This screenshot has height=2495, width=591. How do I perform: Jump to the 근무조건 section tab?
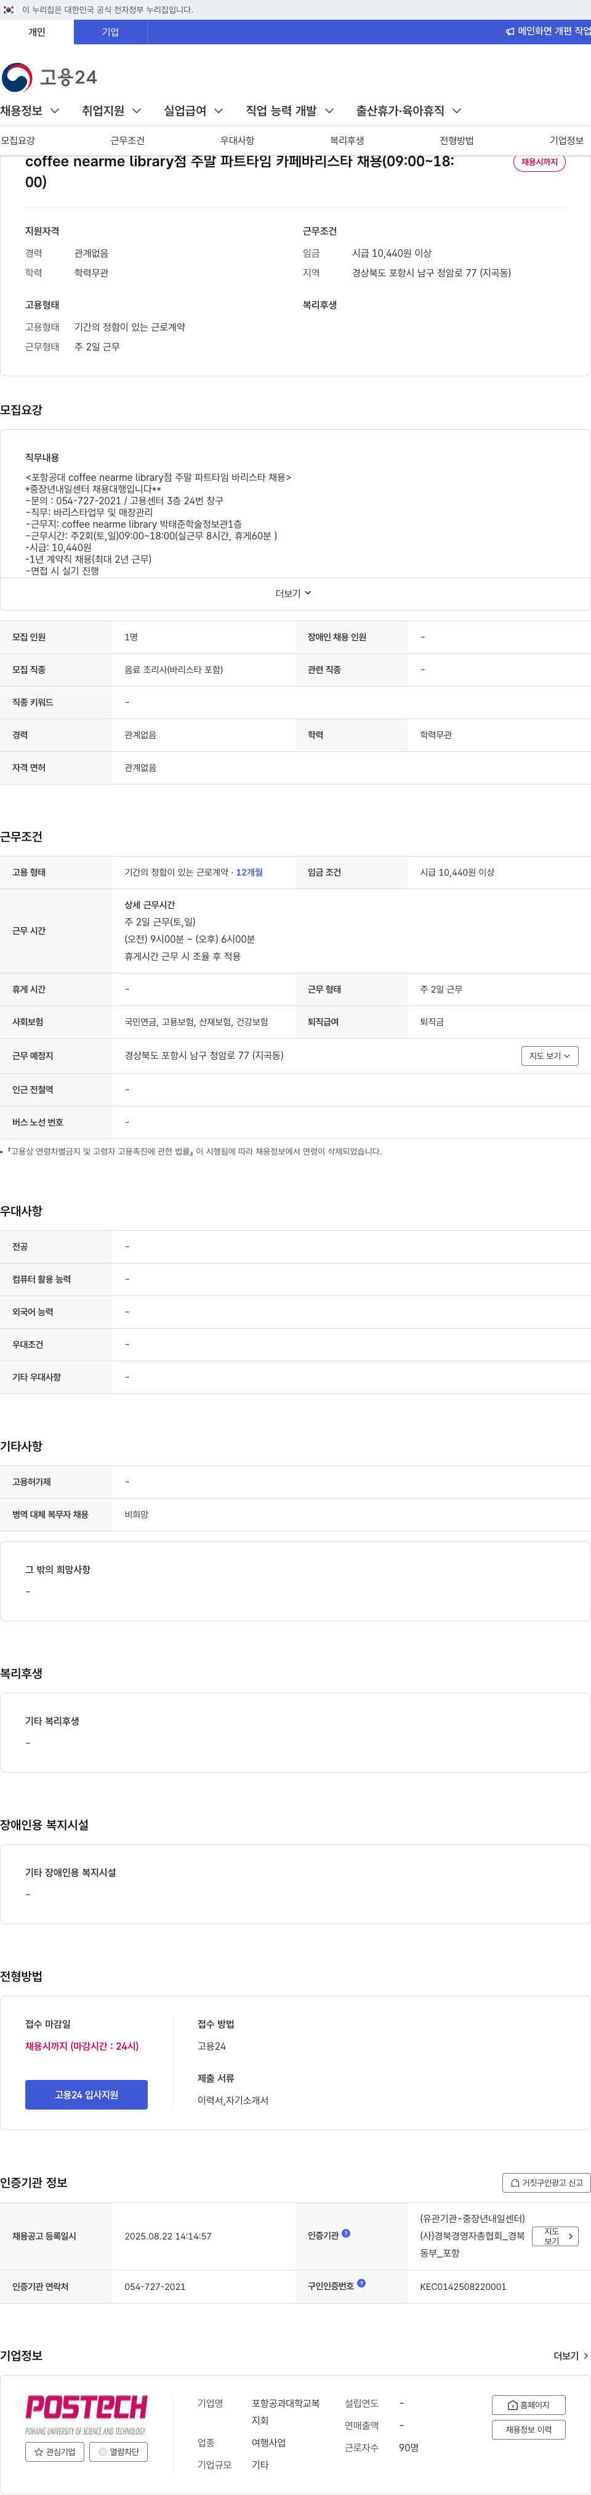(x=127, y=140)
